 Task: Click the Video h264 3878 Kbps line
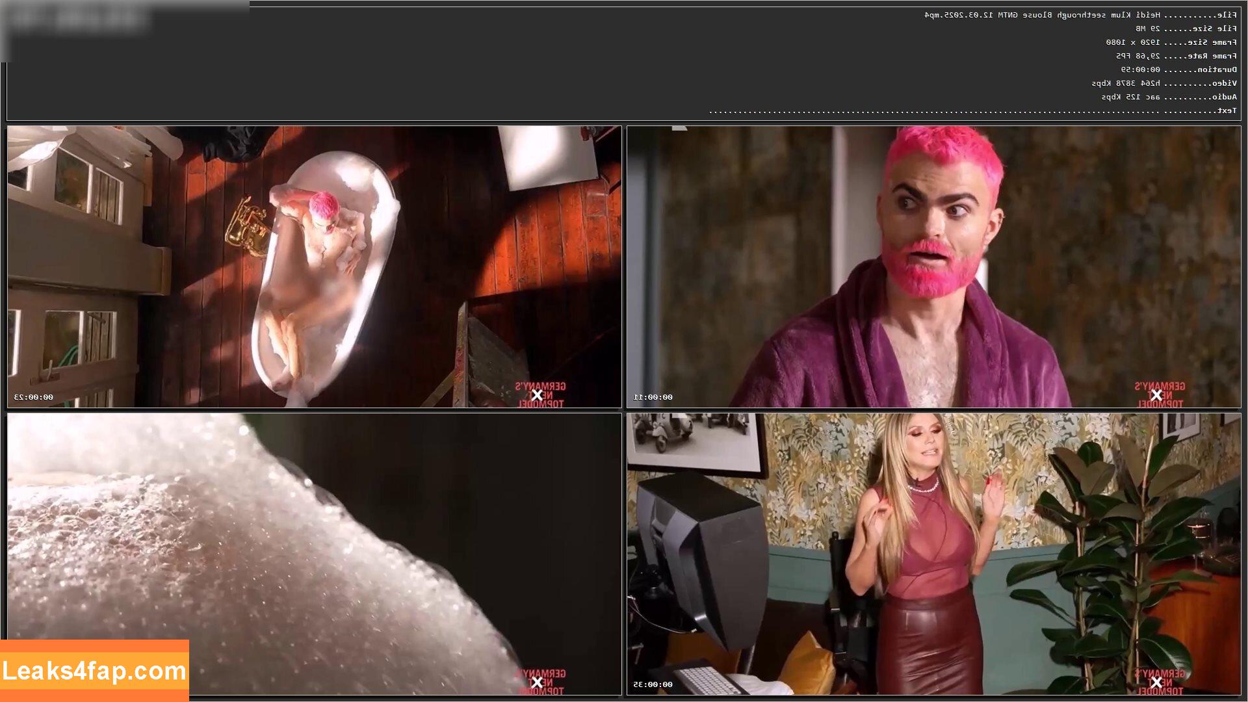(x=1164, y=83)
